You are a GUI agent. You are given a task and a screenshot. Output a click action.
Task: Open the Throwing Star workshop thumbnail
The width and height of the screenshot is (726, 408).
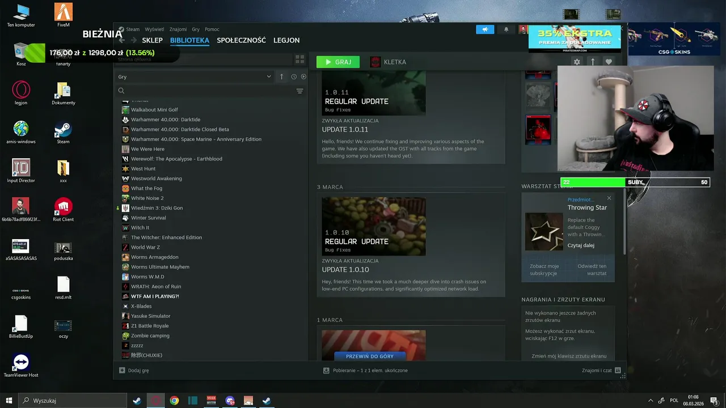pos(544,231)
